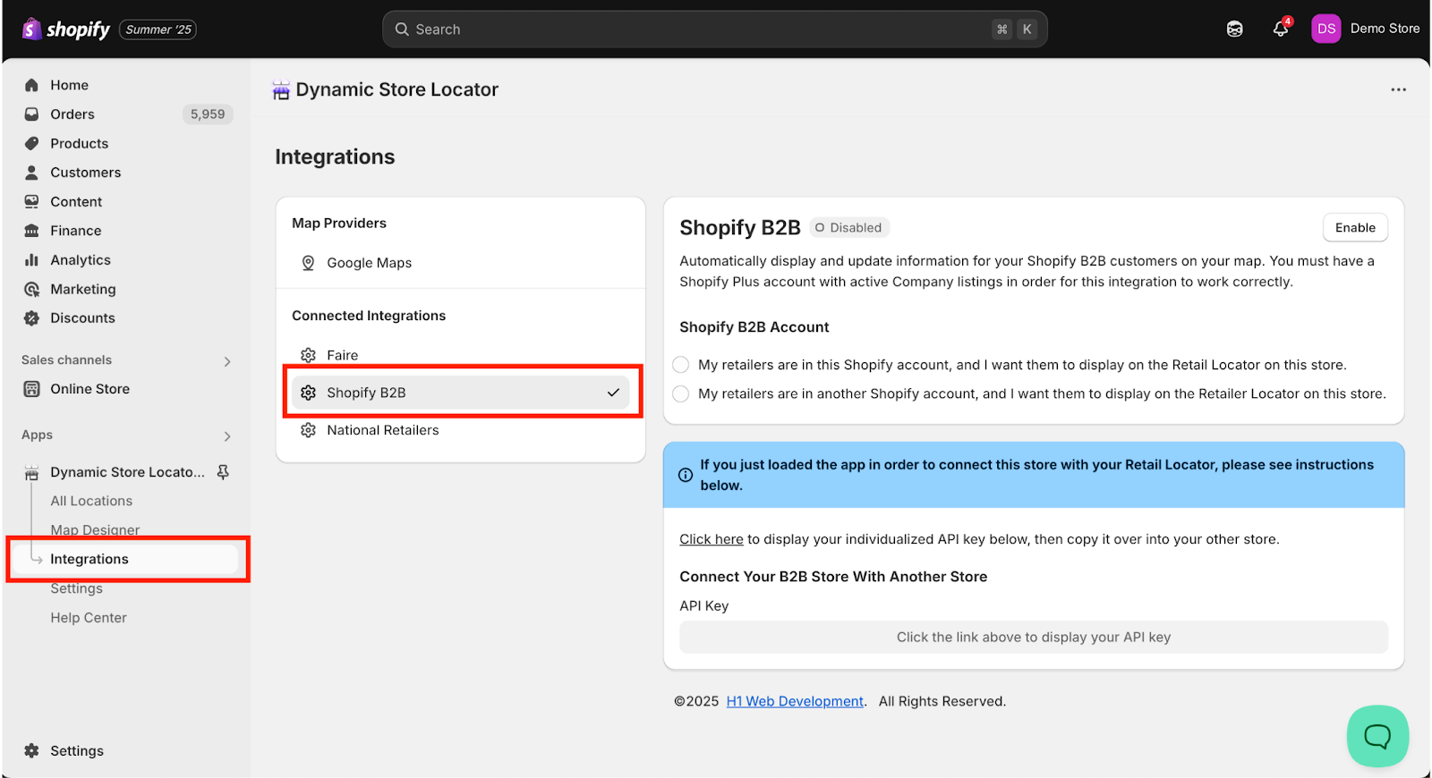Click the Finance bank icon

31,231
